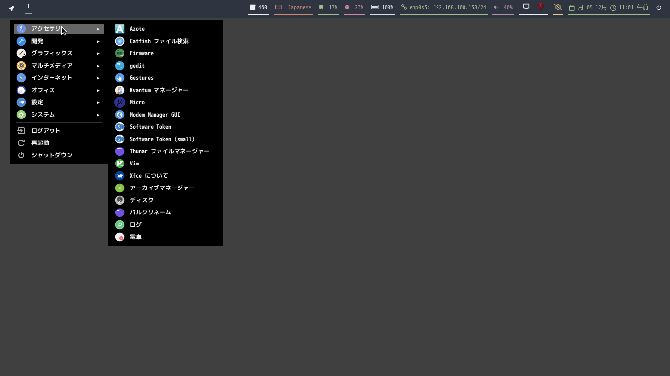Start the Micro editor
Screen dimensions: 670x376
[165, 102]
